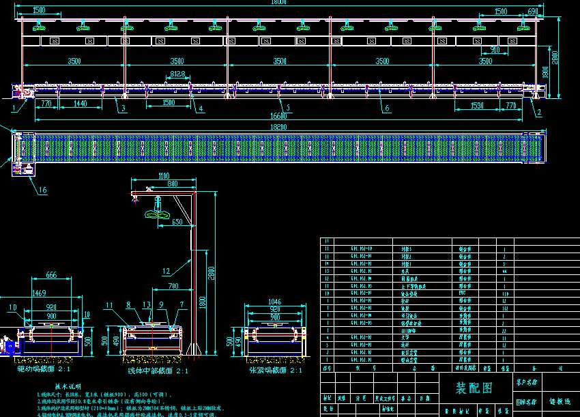This screenshot has width=580, height=417.
Task: Click part callout number 12
Action: click(166, 271)
